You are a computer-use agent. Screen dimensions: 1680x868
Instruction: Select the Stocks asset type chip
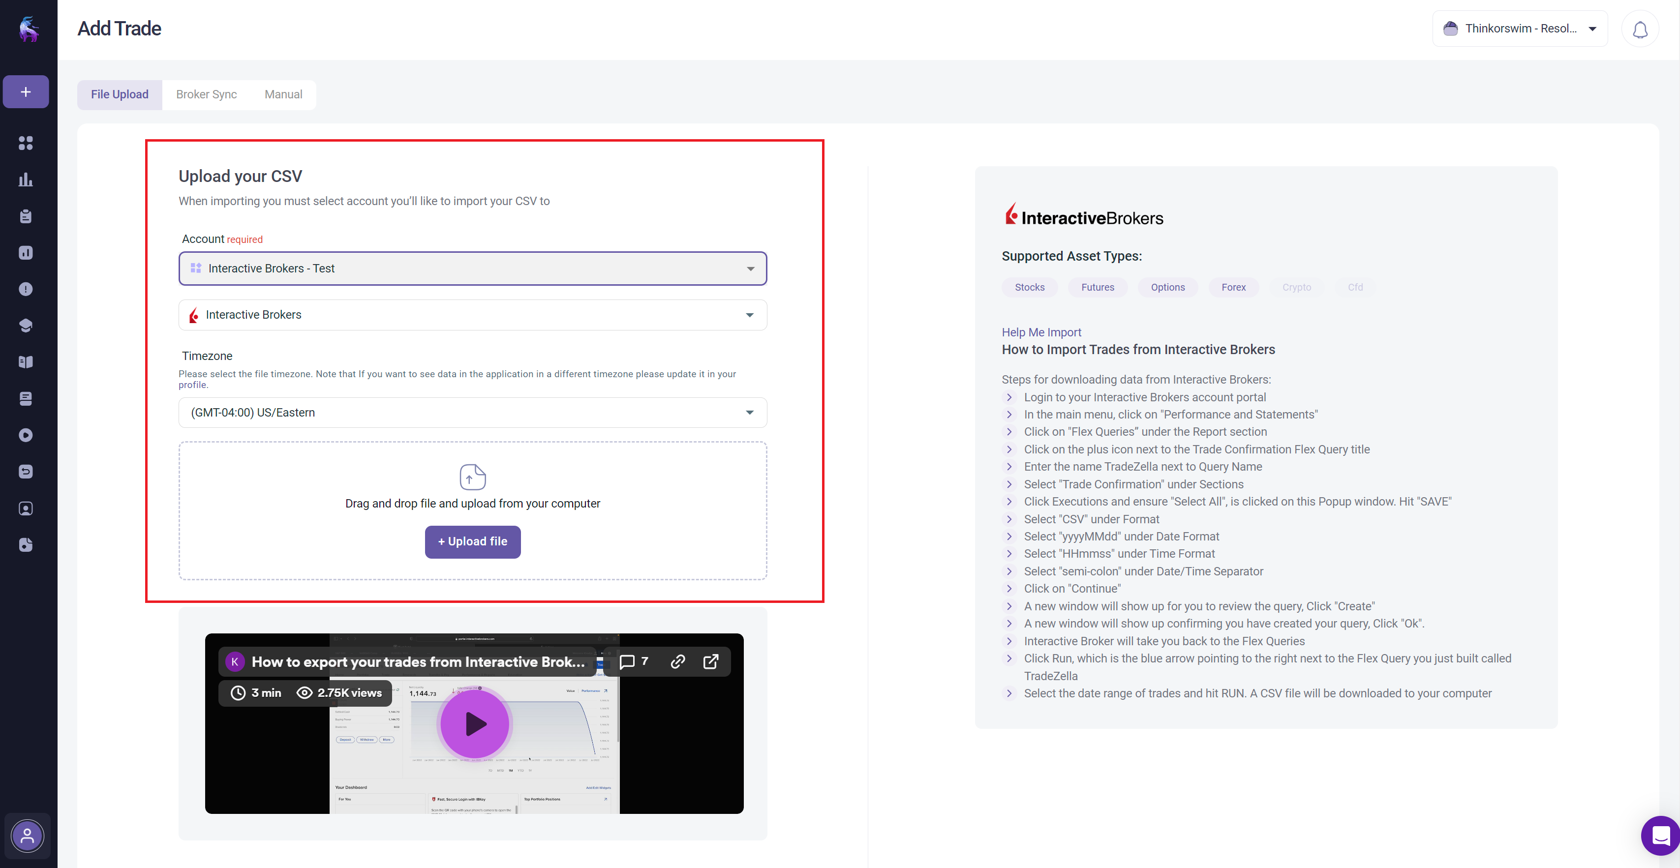tap(1029, 288)
